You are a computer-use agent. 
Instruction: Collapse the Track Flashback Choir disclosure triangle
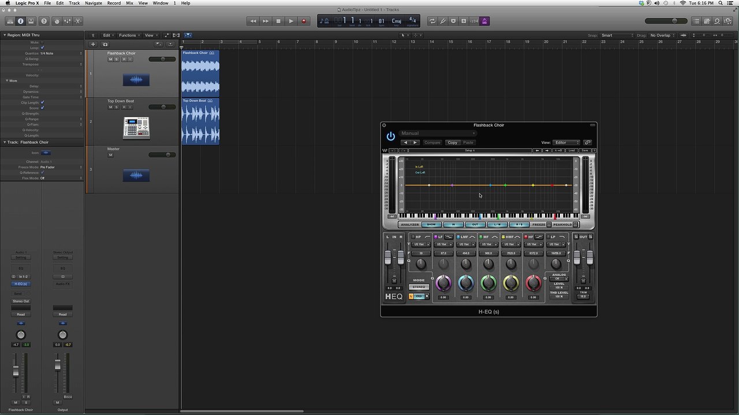click(5, 142)
